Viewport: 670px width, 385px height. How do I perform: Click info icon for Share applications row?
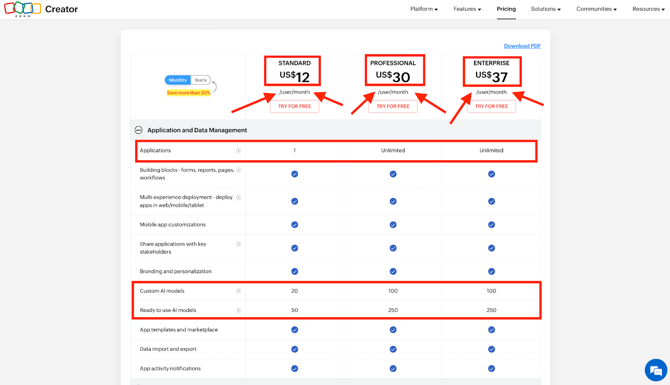tap(239, 244)
